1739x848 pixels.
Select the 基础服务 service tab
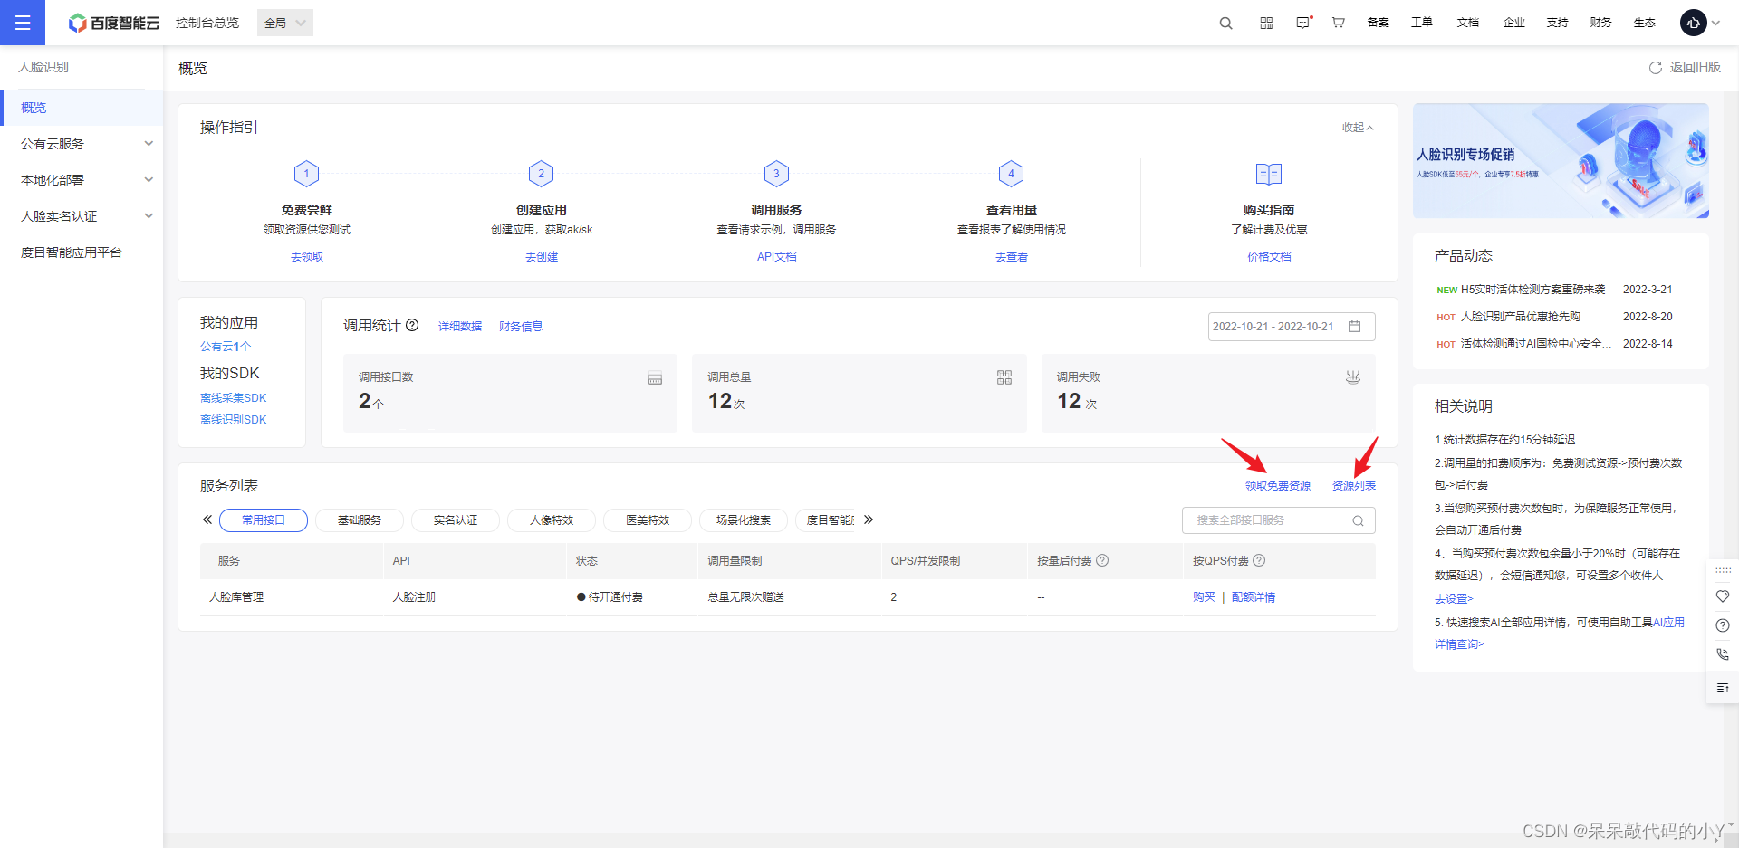[x=360, y=520]
